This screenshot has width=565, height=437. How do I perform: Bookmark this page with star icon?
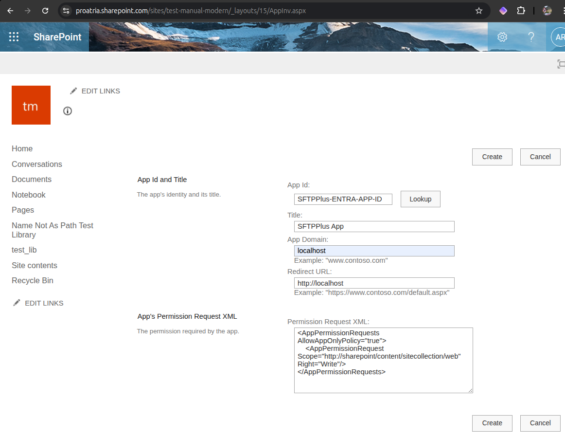(478, 11)
